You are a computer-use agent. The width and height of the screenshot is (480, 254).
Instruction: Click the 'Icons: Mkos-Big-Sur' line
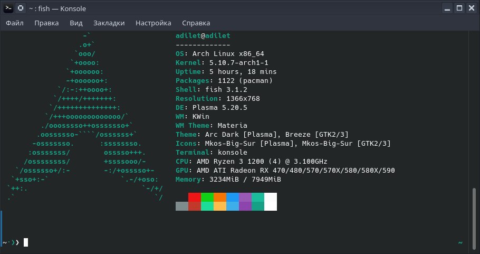(x=283, y=144)
